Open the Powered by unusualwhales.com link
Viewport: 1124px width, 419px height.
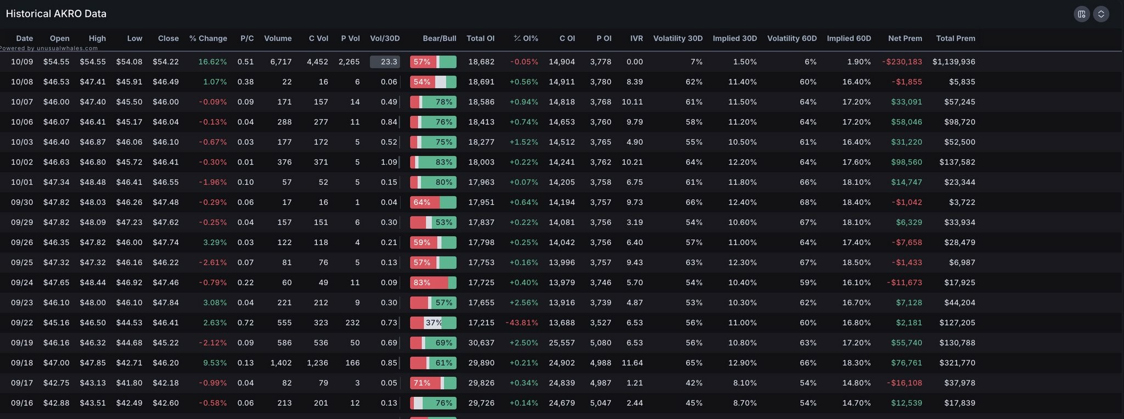49,48
